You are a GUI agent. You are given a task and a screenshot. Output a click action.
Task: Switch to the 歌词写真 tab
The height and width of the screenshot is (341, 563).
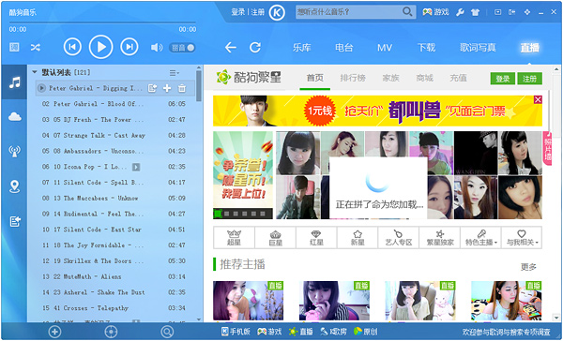[478, 48]
